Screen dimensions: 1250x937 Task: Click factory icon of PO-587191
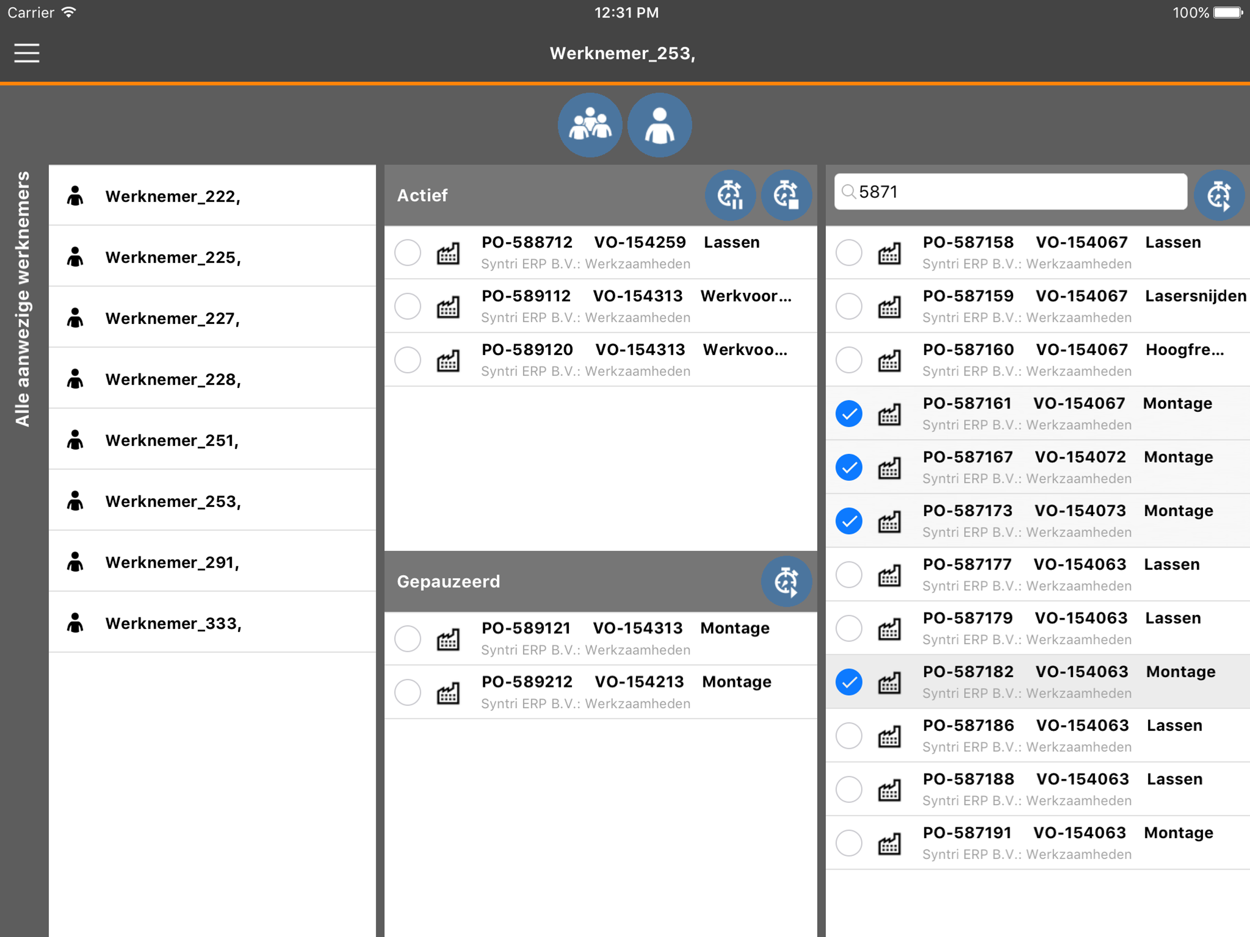pyautogui.click(x=889, y=843)
